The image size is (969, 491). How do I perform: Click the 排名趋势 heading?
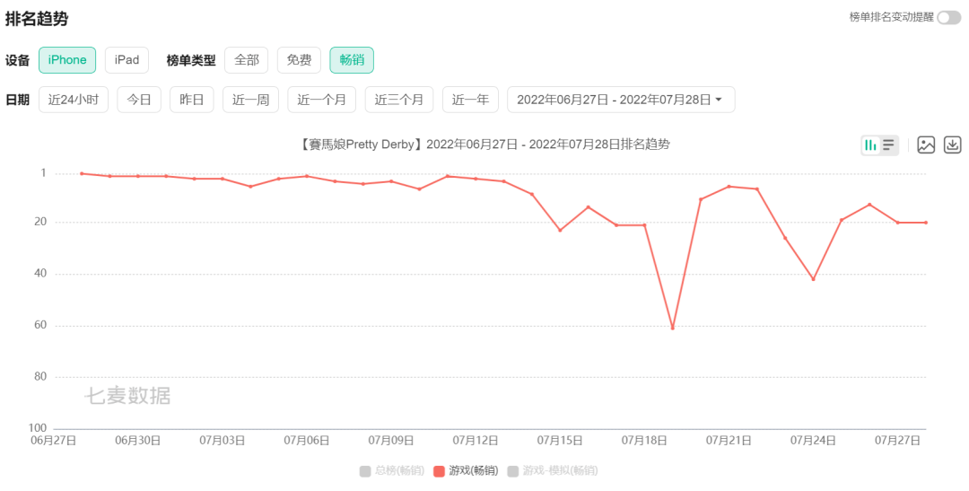(x=37, y=19)
